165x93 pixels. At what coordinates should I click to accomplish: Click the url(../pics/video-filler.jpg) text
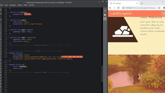point(32,59)
